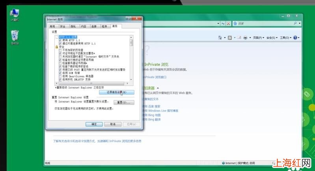Switch to the 程序 tab
Viewport: 315px width, 171px height.
coord(104,26)
